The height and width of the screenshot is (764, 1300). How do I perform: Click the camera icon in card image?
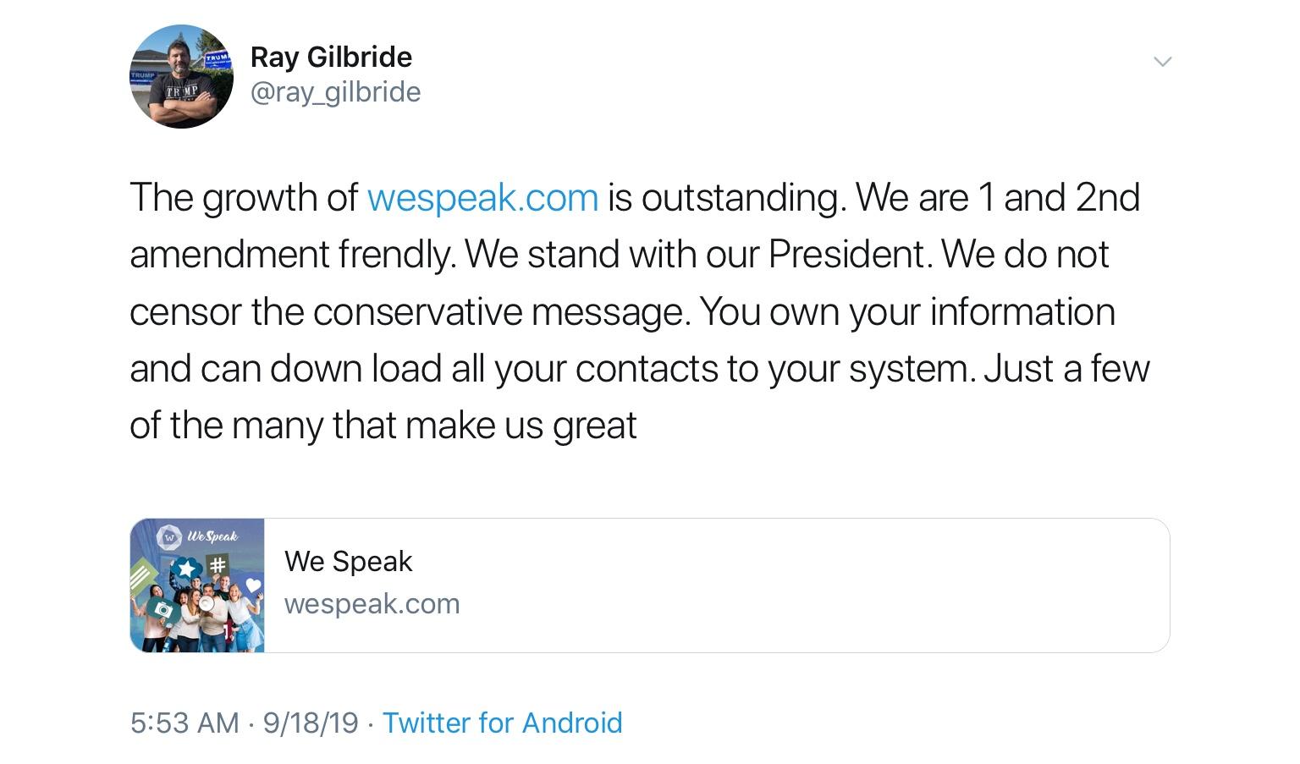tap(162, 609)
